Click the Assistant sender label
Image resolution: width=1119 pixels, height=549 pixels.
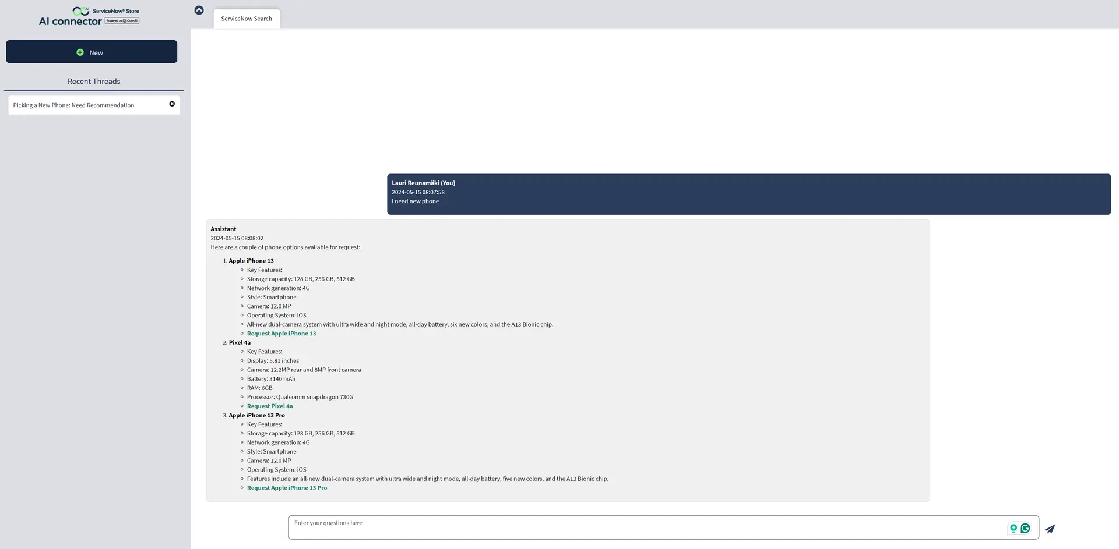(x=223, y=229)
